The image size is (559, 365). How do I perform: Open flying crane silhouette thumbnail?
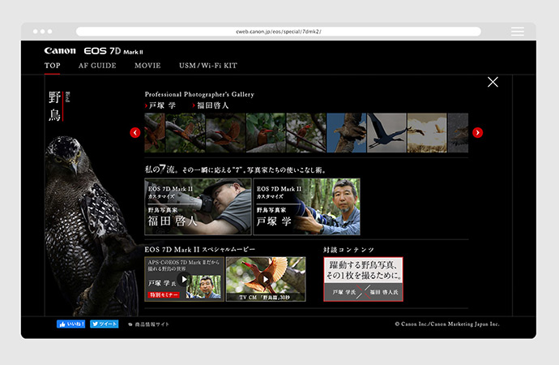(x=386, y=133)
